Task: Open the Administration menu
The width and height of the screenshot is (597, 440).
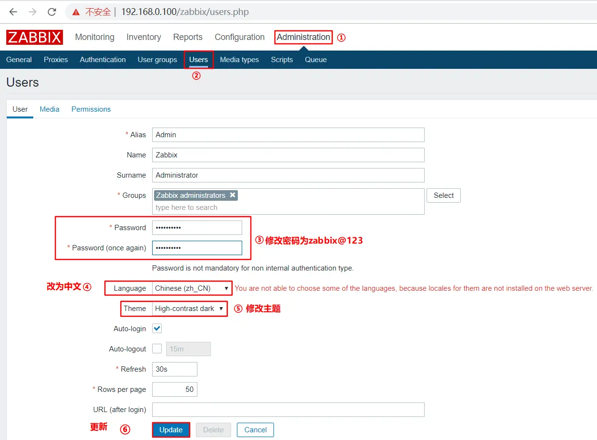Action: pos(303,37)
